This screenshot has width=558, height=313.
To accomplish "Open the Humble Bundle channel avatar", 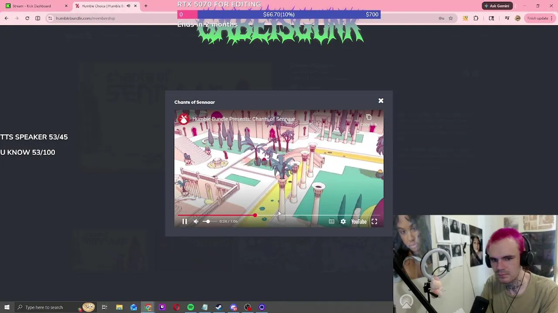I will click(x=184, y=119).
